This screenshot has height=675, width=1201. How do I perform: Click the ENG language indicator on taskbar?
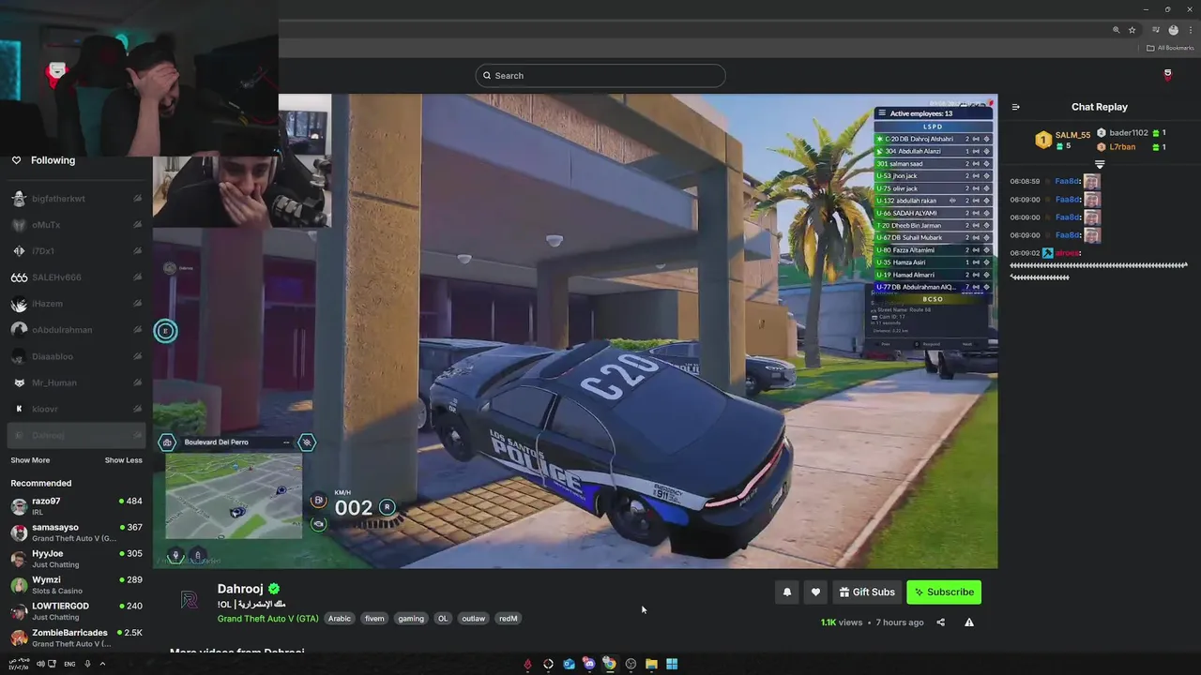(x=69, y=664)
